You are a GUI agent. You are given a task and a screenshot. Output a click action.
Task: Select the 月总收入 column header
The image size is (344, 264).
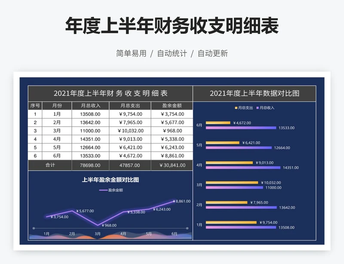coord(90,106)
